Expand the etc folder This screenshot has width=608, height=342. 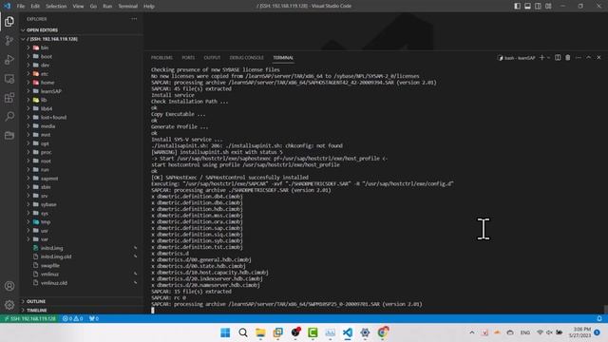82,74
